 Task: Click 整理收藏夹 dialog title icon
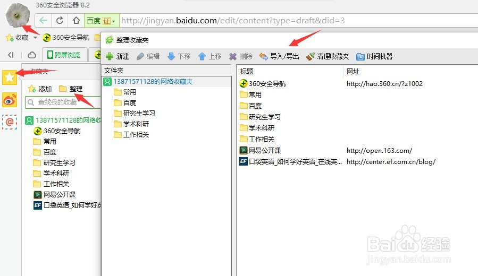(109, 40)
